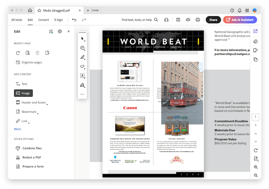
Task: Go to next page with down chevron
Action: point(256,142)
